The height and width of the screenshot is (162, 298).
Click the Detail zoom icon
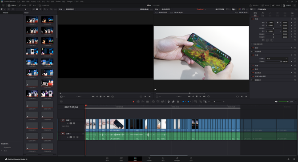click(x=200, y=102)
